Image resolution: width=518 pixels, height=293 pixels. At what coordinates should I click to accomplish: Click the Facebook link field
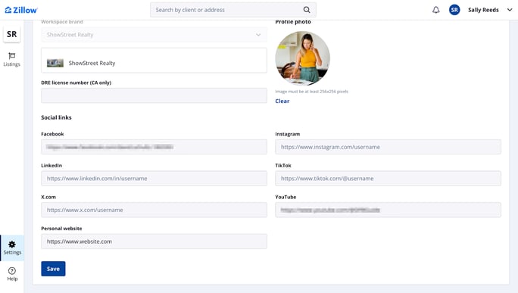(154, 147)
